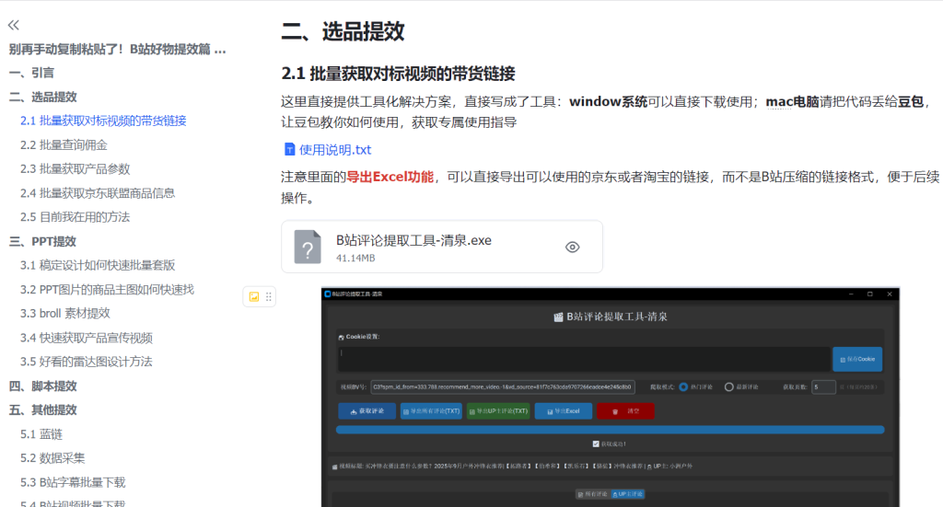The image size is (943, 507).
Task: Go to outline section 一、引言
Action: click(x=31, y=73)
